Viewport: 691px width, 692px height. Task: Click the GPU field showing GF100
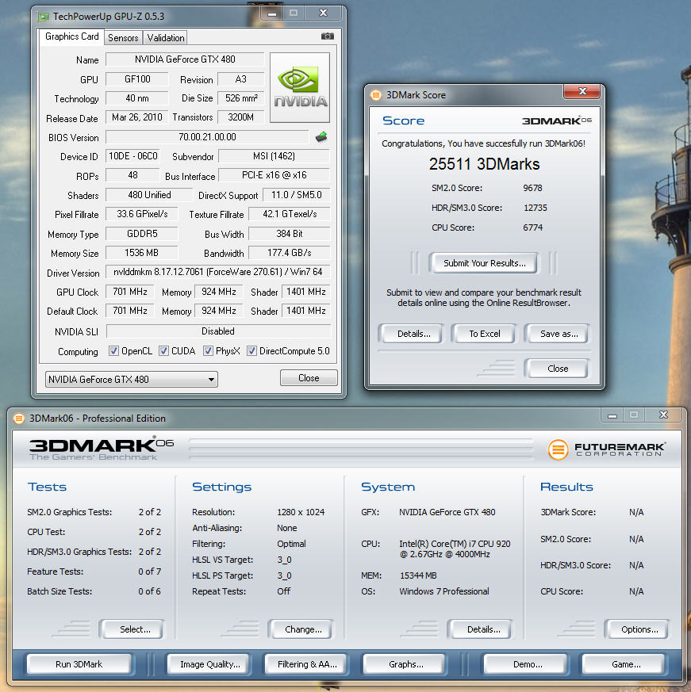(137, 79)
